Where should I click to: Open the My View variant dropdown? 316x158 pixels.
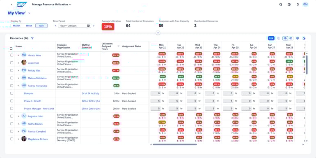(x=29, y=13)
